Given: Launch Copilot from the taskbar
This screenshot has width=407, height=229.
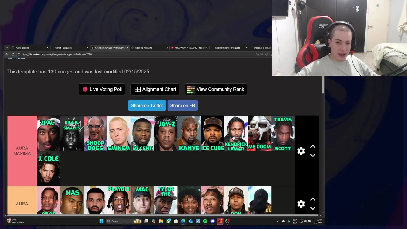Looking at the screenshot, I should tap(154, 221).
